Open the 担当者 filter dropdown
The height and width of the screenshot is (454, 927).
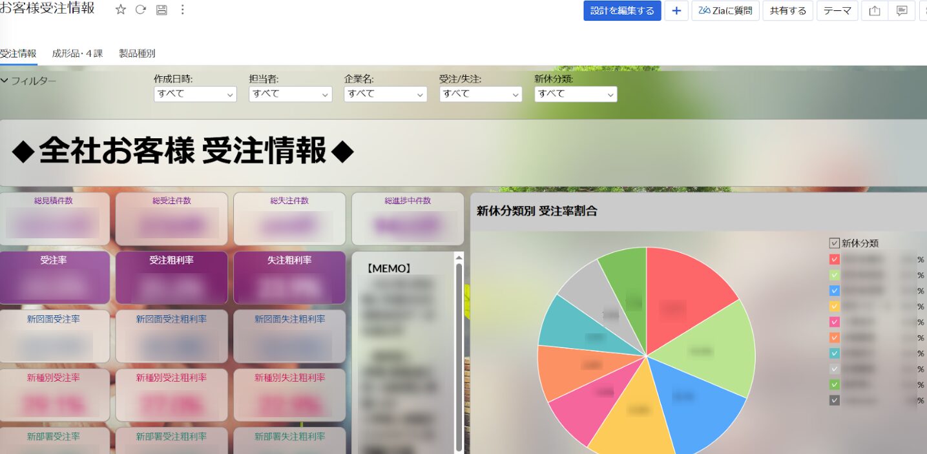click(290, 94)
